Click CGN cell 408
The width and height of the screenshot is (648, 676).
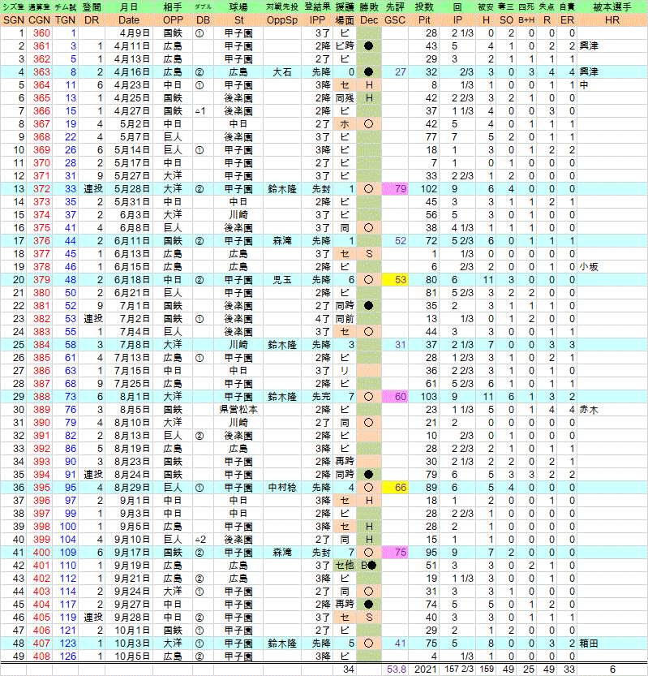(x=42, y=657)
